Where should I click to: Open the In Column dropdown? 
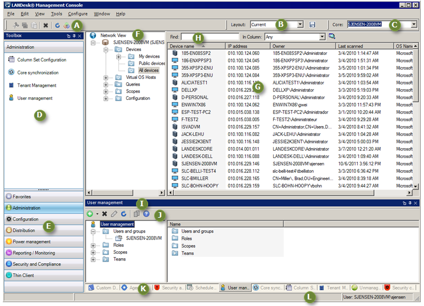click(x=322, y=37)
